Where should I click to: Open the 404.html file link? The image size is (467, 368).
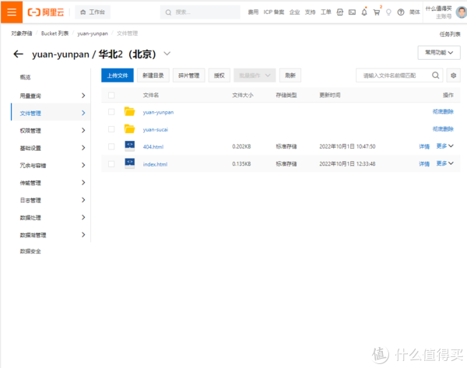tap(153, 147)
